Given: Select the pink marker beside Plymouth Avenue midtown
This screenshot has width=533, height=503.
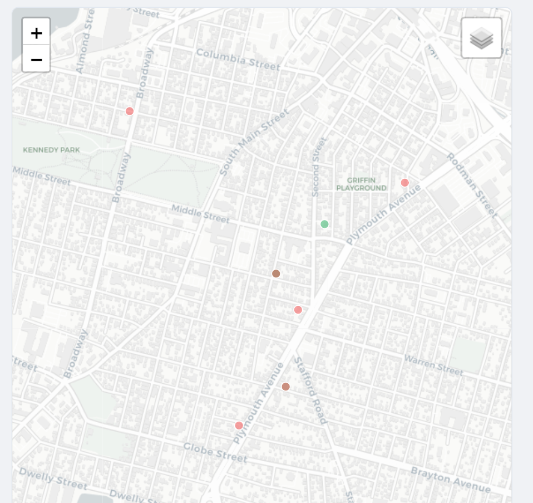Looking at the screenshot, I should click(299, 309).
